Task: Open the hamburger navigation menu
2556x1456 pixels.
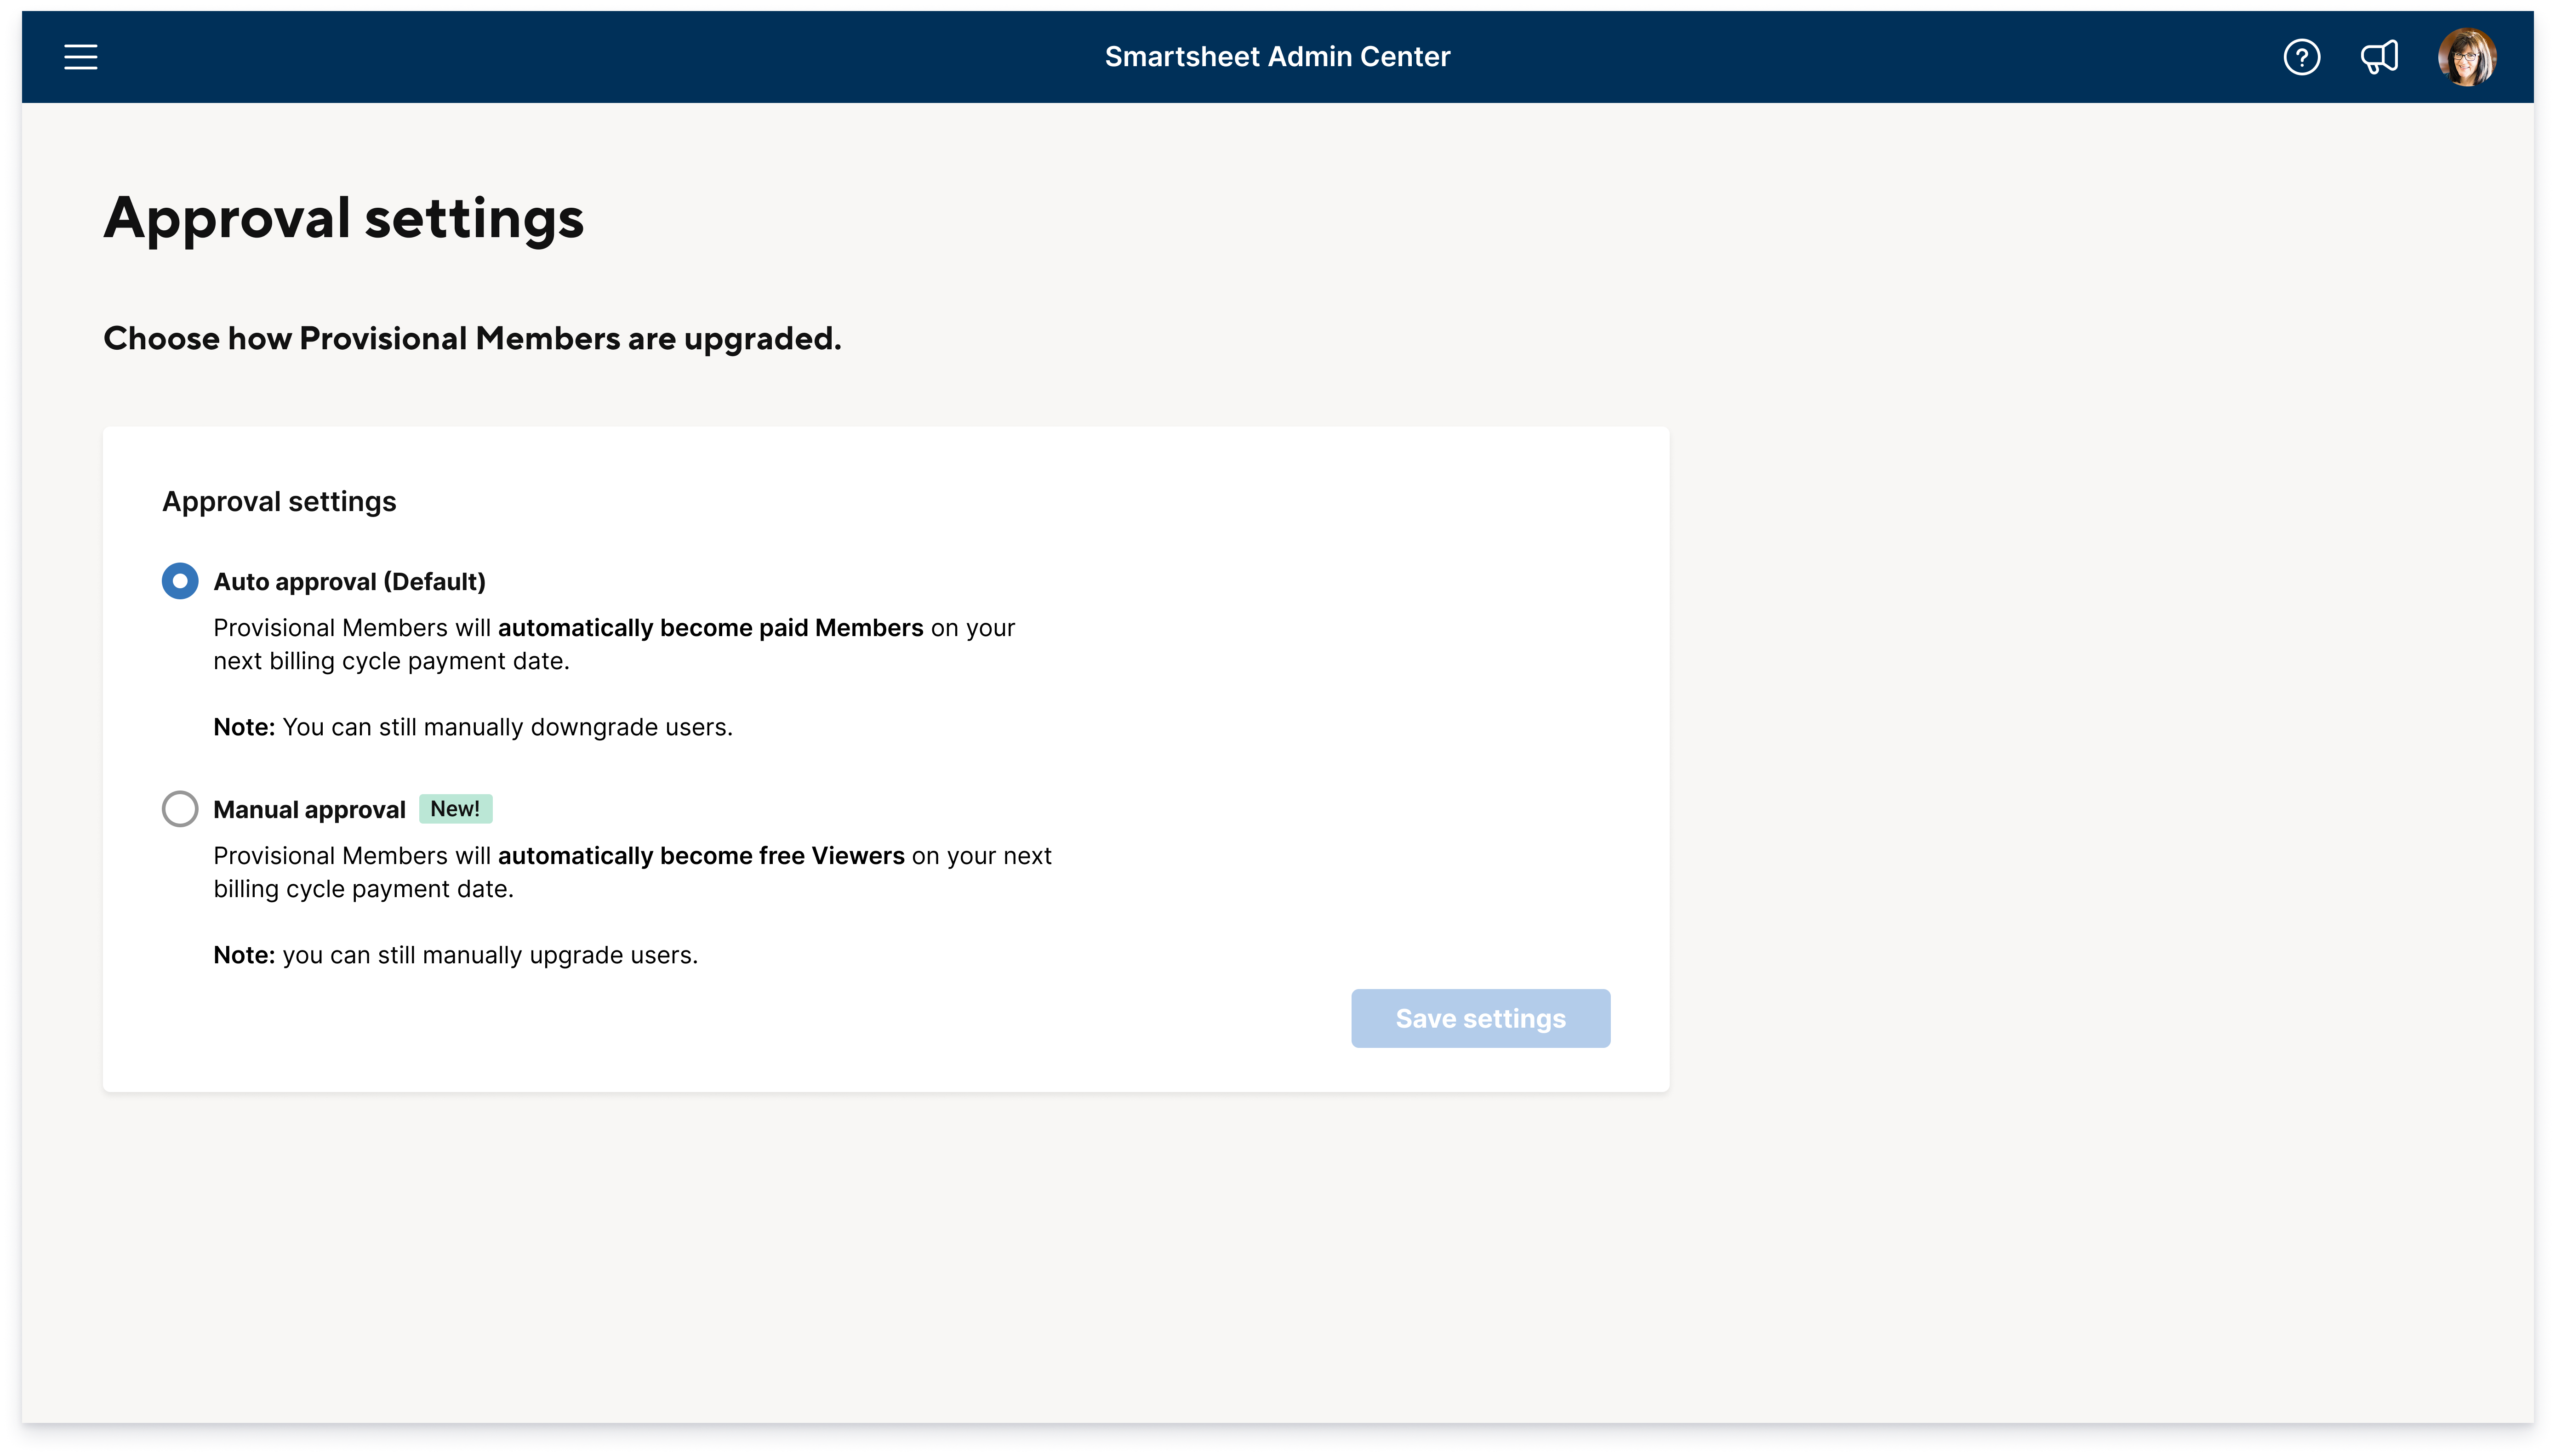Action: point(81,57)
